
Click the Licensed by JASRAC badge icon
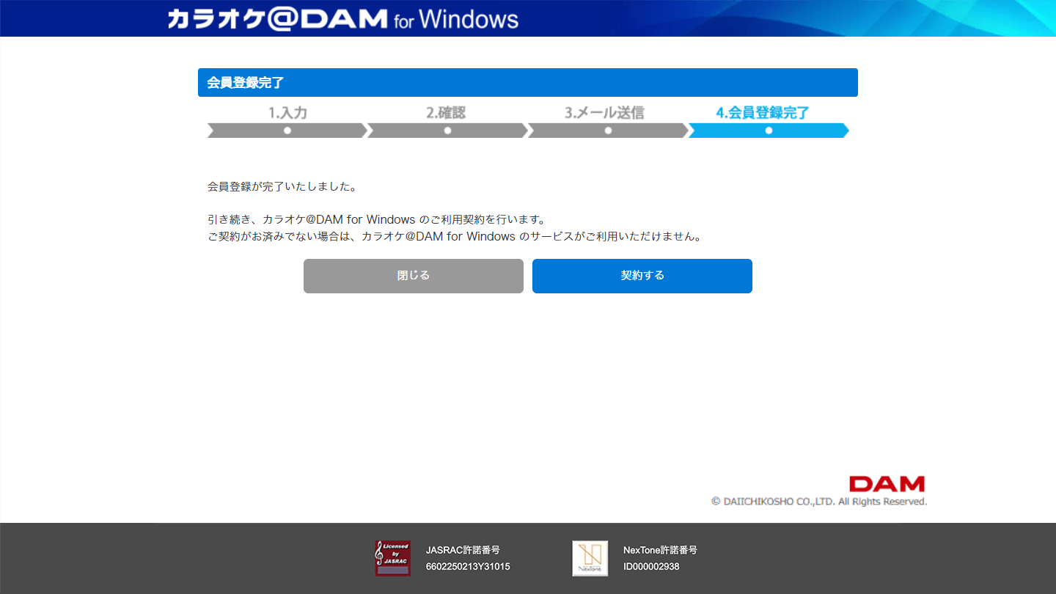(392, 558)
